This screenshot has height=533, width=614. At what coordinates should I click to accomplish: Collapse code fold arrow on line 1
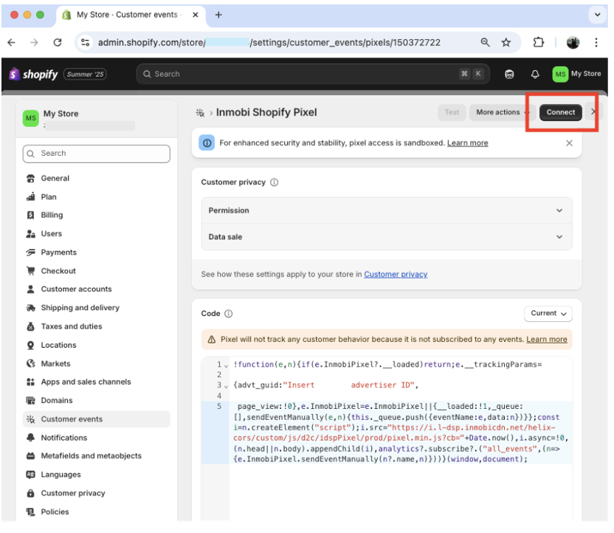pos(226,365)
